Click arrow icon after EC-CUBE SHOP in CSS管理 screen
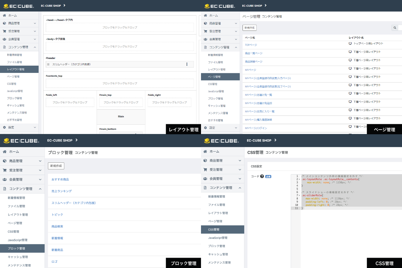The height and width of the screenshot is (268, 402). point(275,140)
